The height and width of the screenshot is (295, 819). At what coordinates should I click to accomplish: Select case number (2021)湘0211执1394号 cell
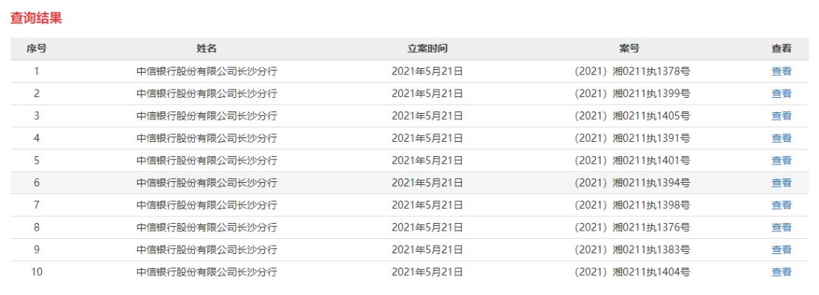point(632,183)
